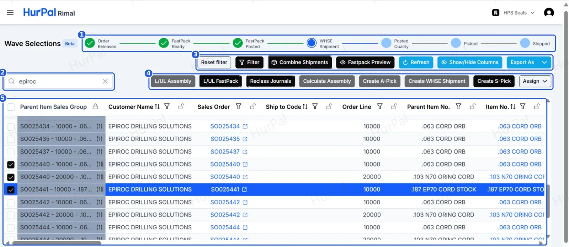Image resolution: width=569 pixels, height=247 pixels.
Task: Click Reclass Journals button
Action: coord(271,81)
